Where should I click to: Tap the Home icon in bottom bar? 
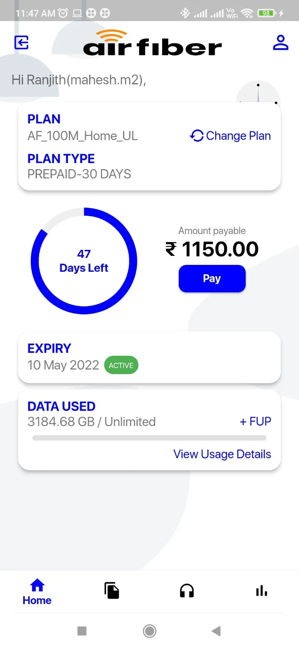pos(37,585)
